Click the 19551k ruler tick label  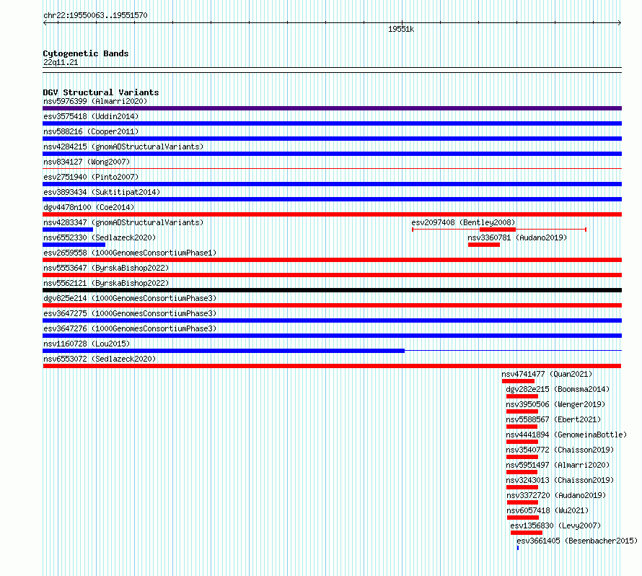point(401,29)
